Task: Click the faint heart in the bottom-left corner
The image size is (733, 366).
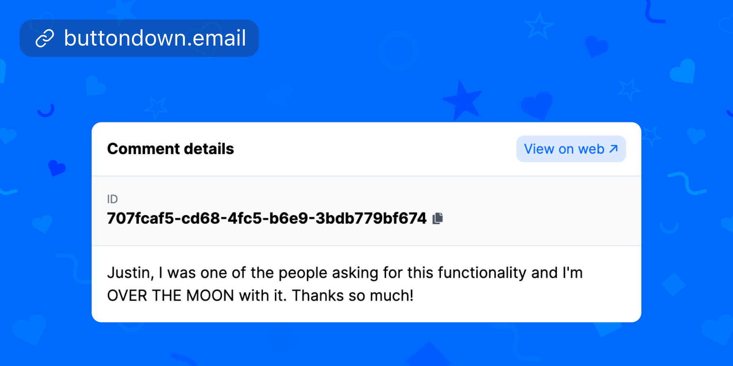Action: (29, 329)
